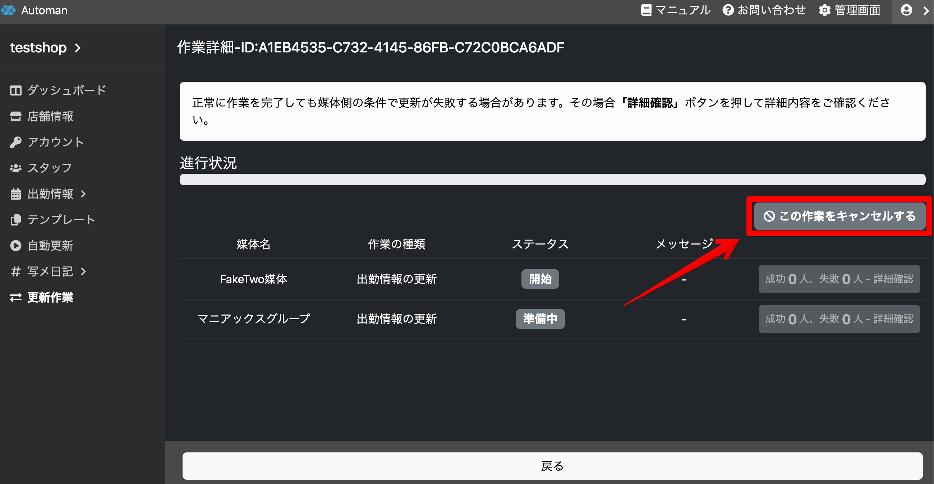Click the 自動更新 play circle icon
Screen dimensions: 934x484
click(x=15, y=246)
